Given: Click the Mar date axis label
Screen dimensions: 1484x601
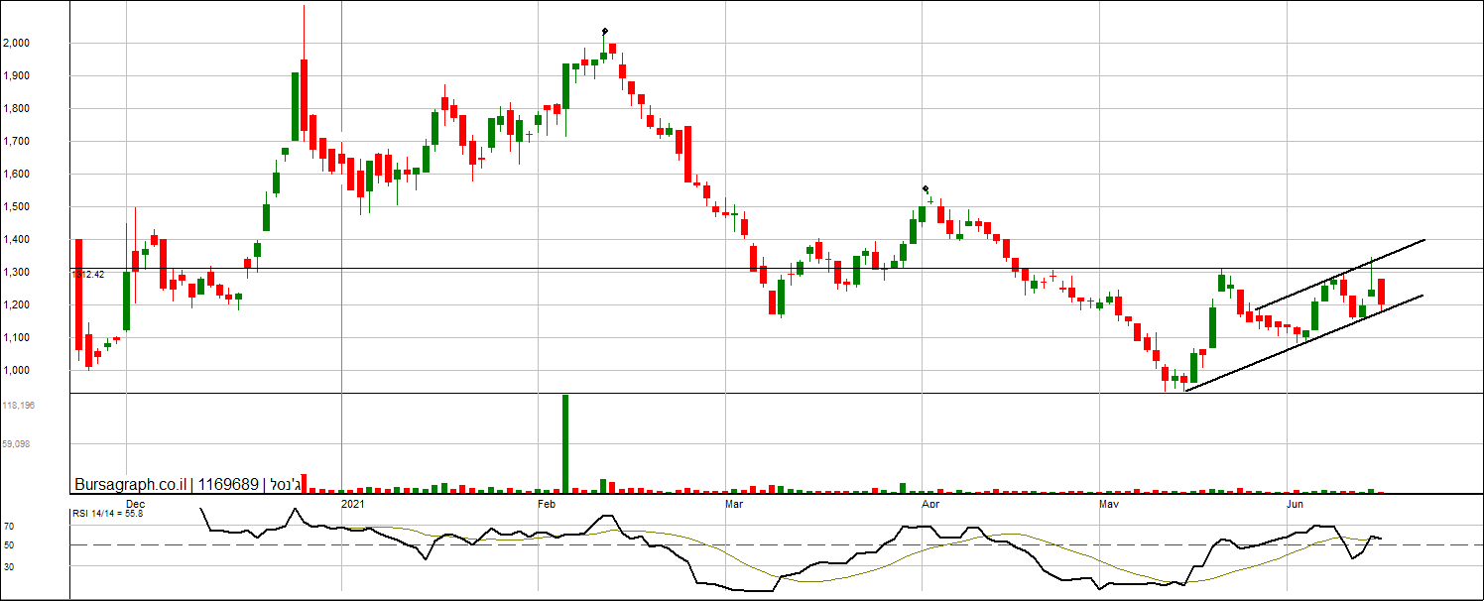Looking at the screenshot, I should pos(735,505).
